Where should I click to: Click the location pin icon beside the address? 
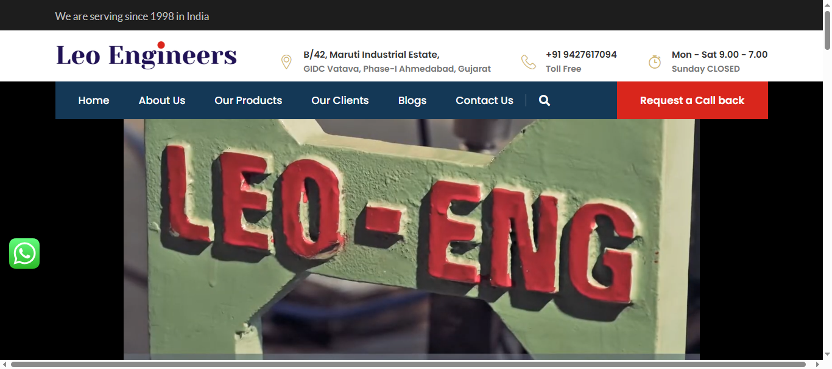pos(286,62)
